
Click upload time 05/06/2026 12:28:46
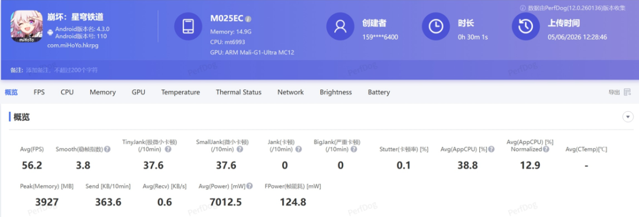[577, 37]
